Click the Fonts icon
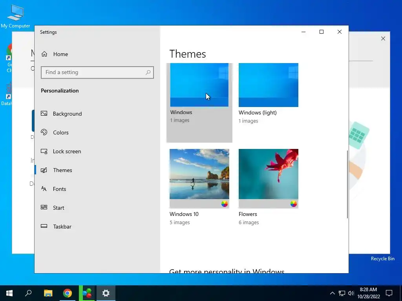The image size is (402, 301). point(44,189)
